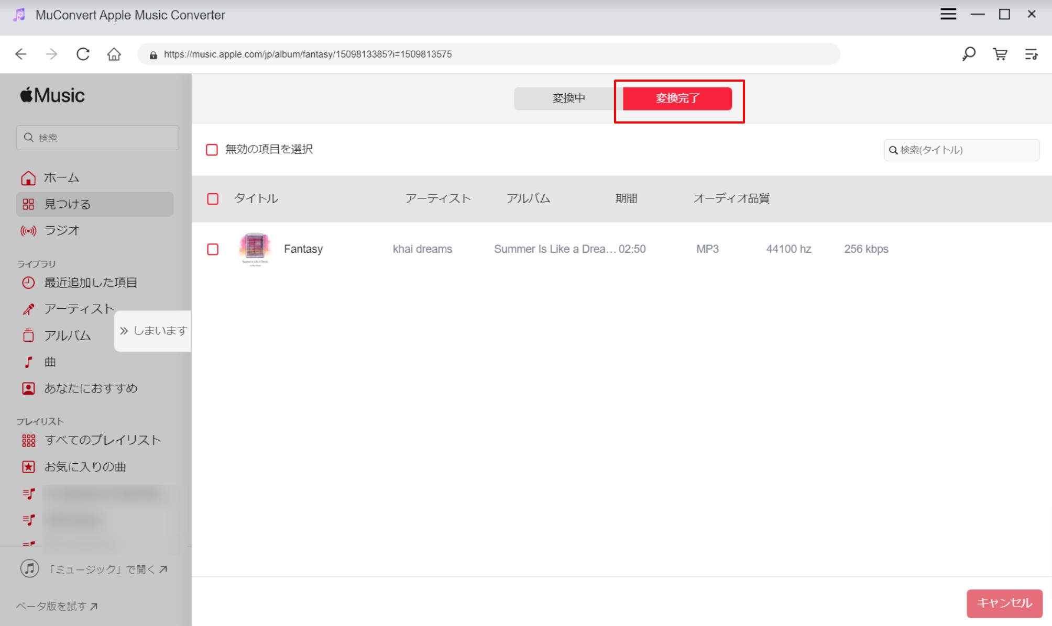Open the key registration icon

click(x=969, y=54)
